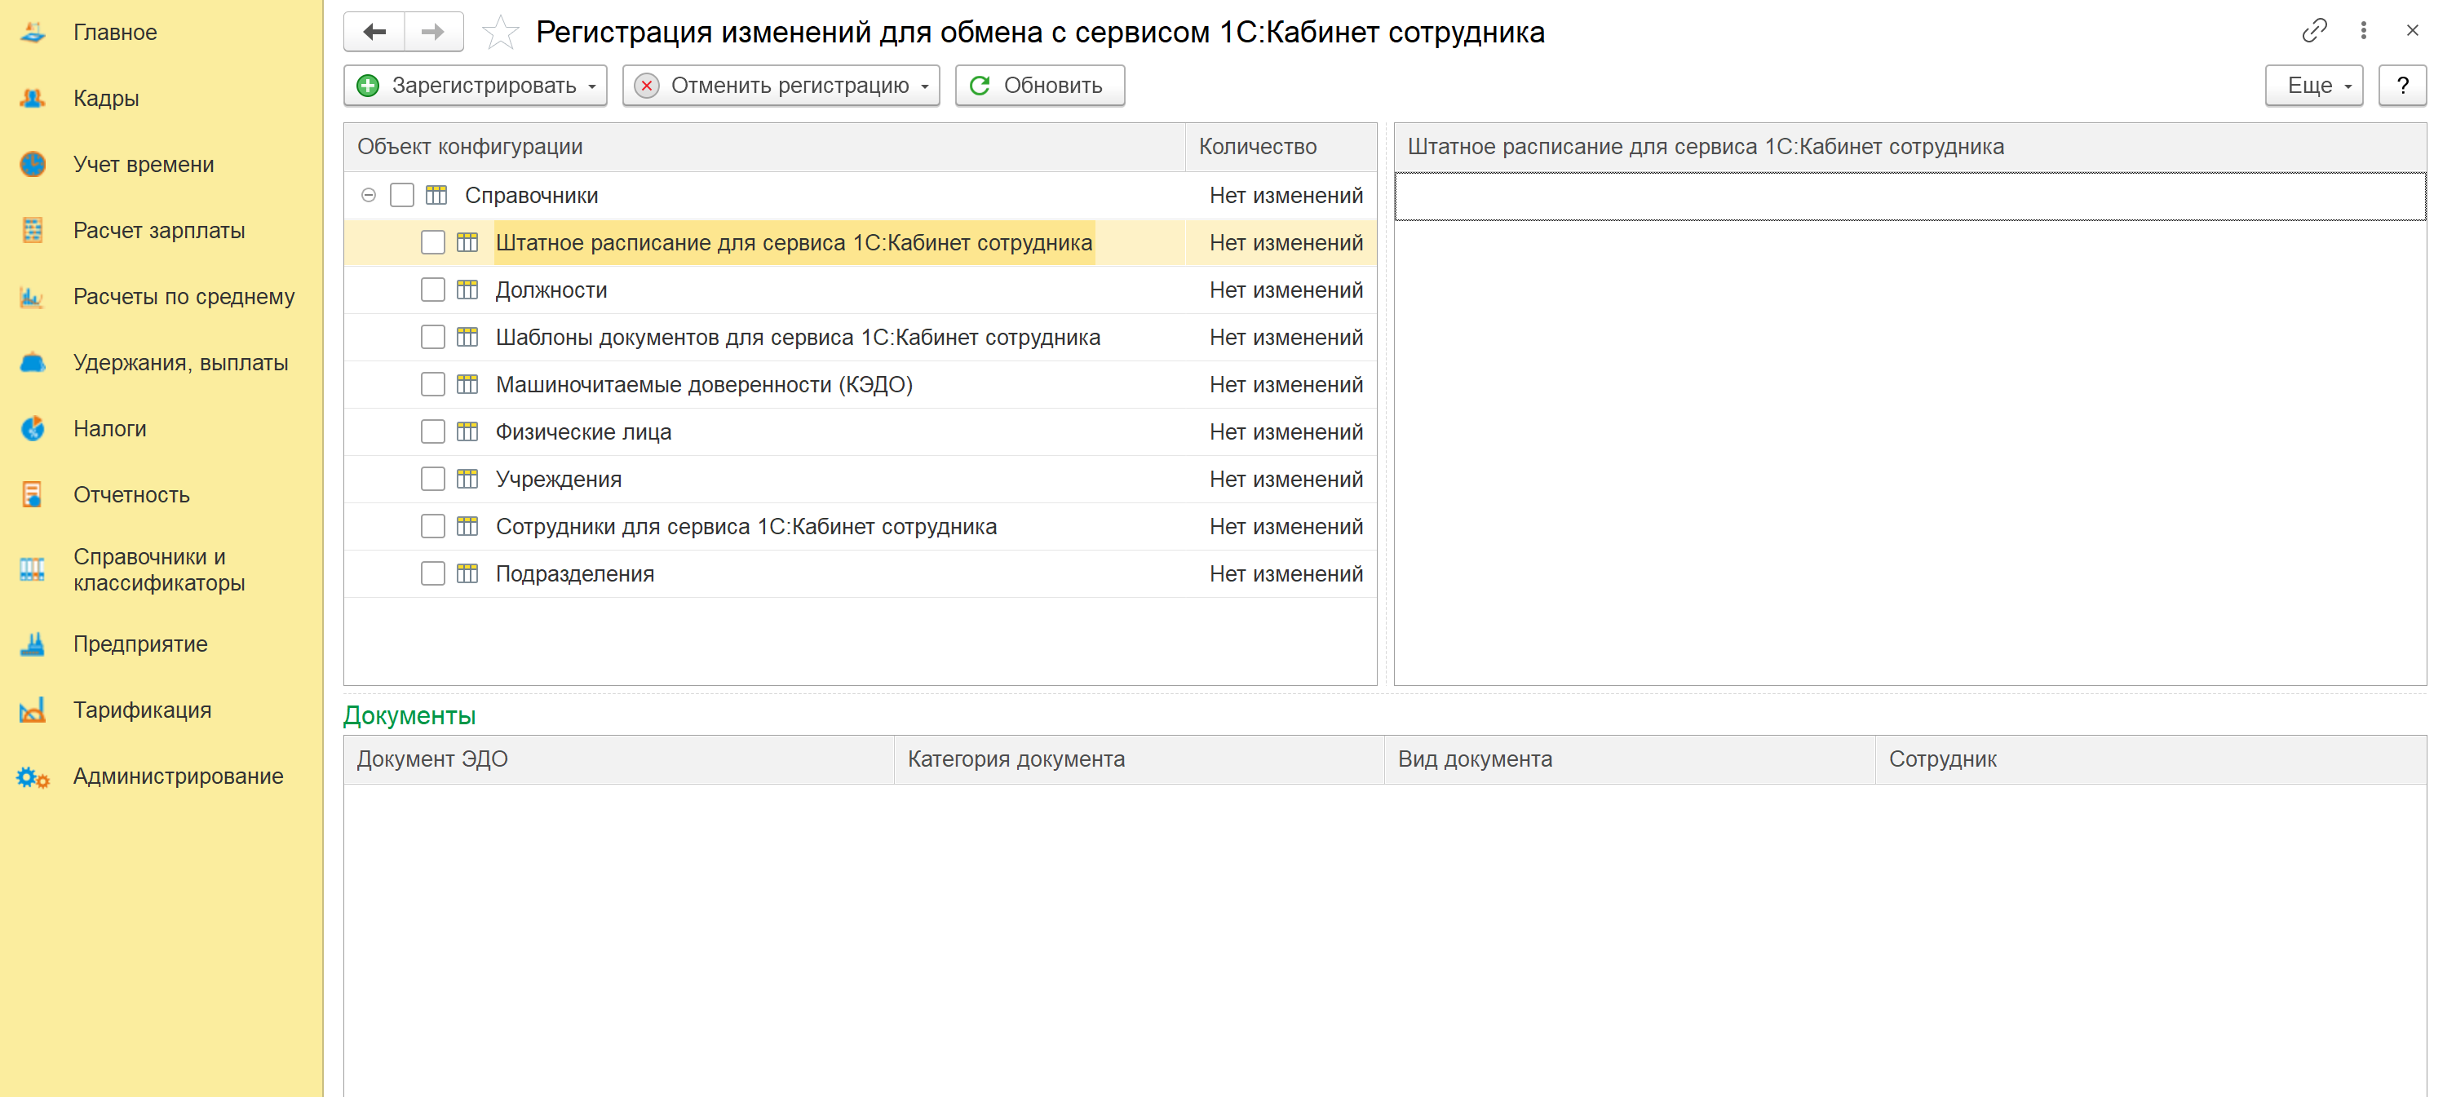Open Главное in the sidebar

pos(115,33)
